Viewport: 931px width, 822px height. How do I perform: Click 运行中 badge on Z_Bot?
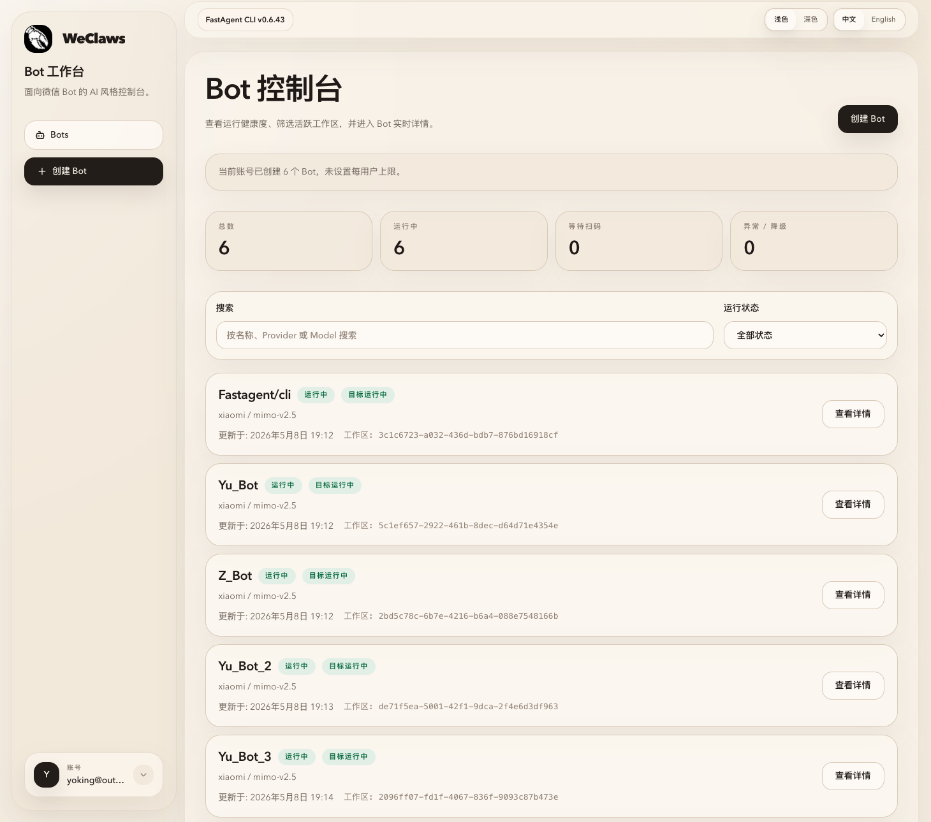click(277, 576)
